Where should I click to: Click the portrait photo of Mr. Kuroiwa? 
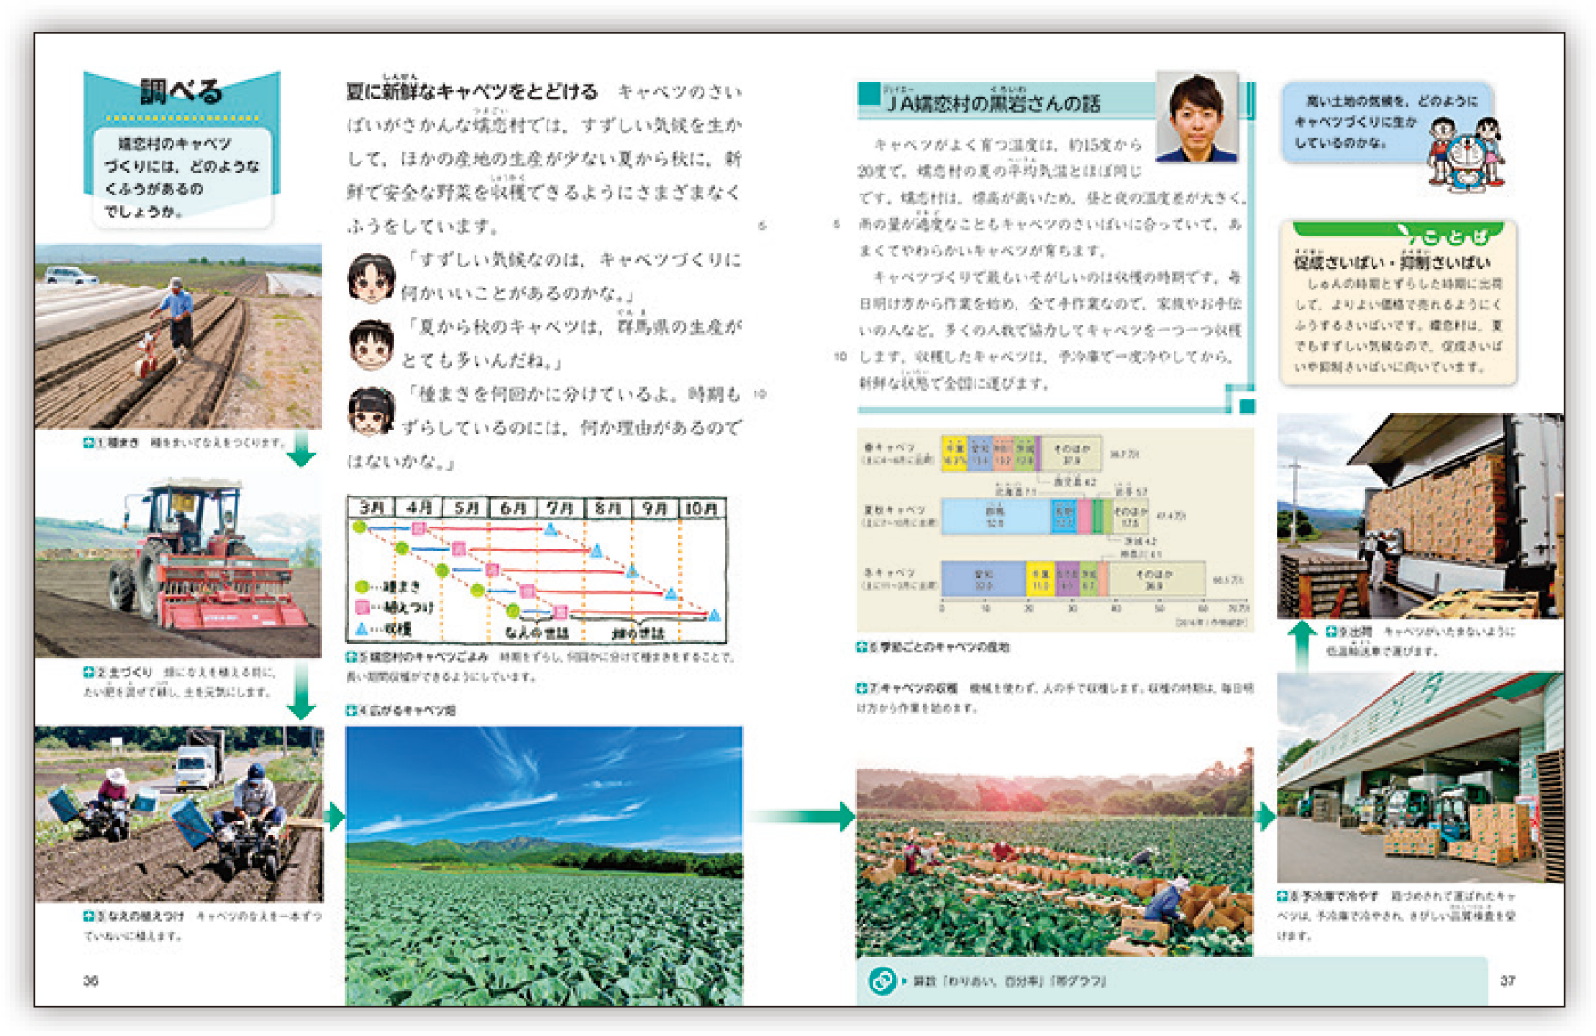1196,117
